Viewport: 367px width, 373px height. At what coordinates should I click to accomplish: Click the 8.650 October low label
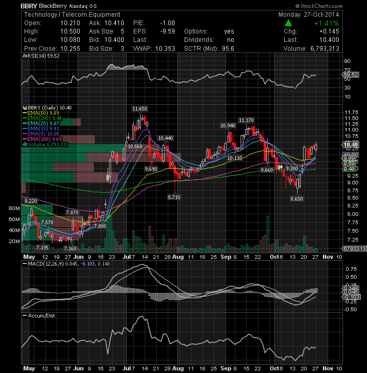[x=297, y=199]
